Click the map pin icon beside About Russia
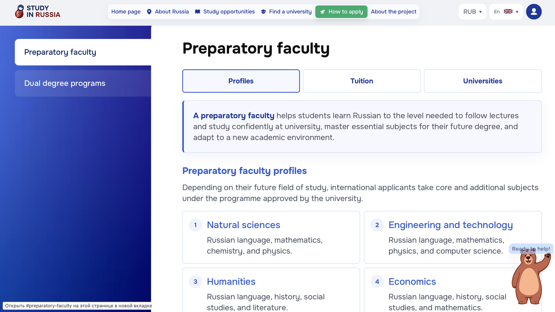This screenshot has height=312, width=555. coord(149,12)
